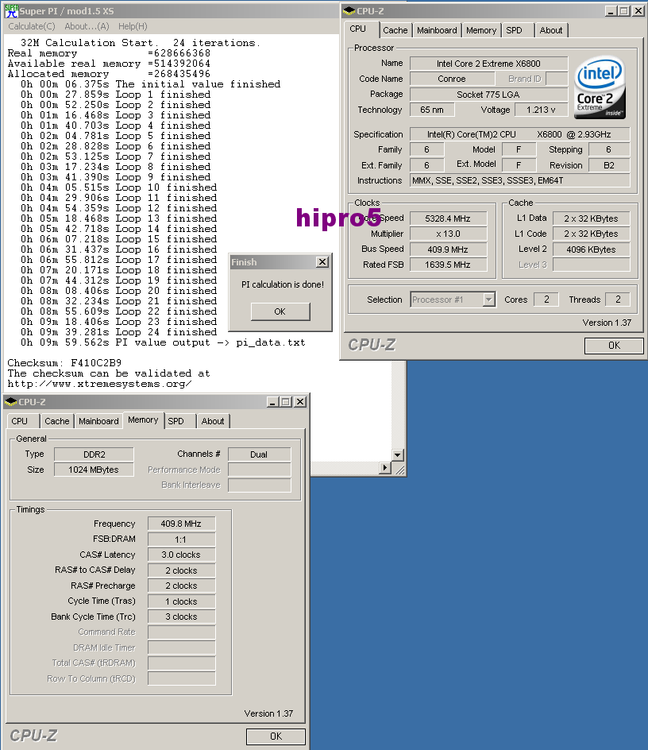Screen dimensions: 648x750
Task: Click the FSB:DRAM ratio value 1:1
Action: (x=181, y=539)
